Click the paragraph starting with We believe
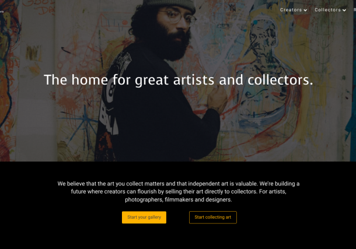 click(178, 192)
